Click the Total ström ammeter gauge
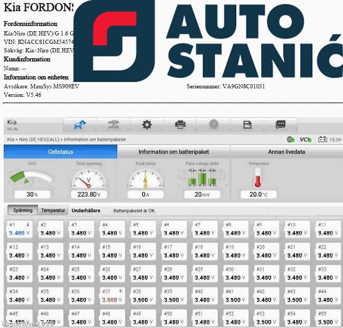The width and height of the screenshot is (343, 328). click(x=145, y=178)
